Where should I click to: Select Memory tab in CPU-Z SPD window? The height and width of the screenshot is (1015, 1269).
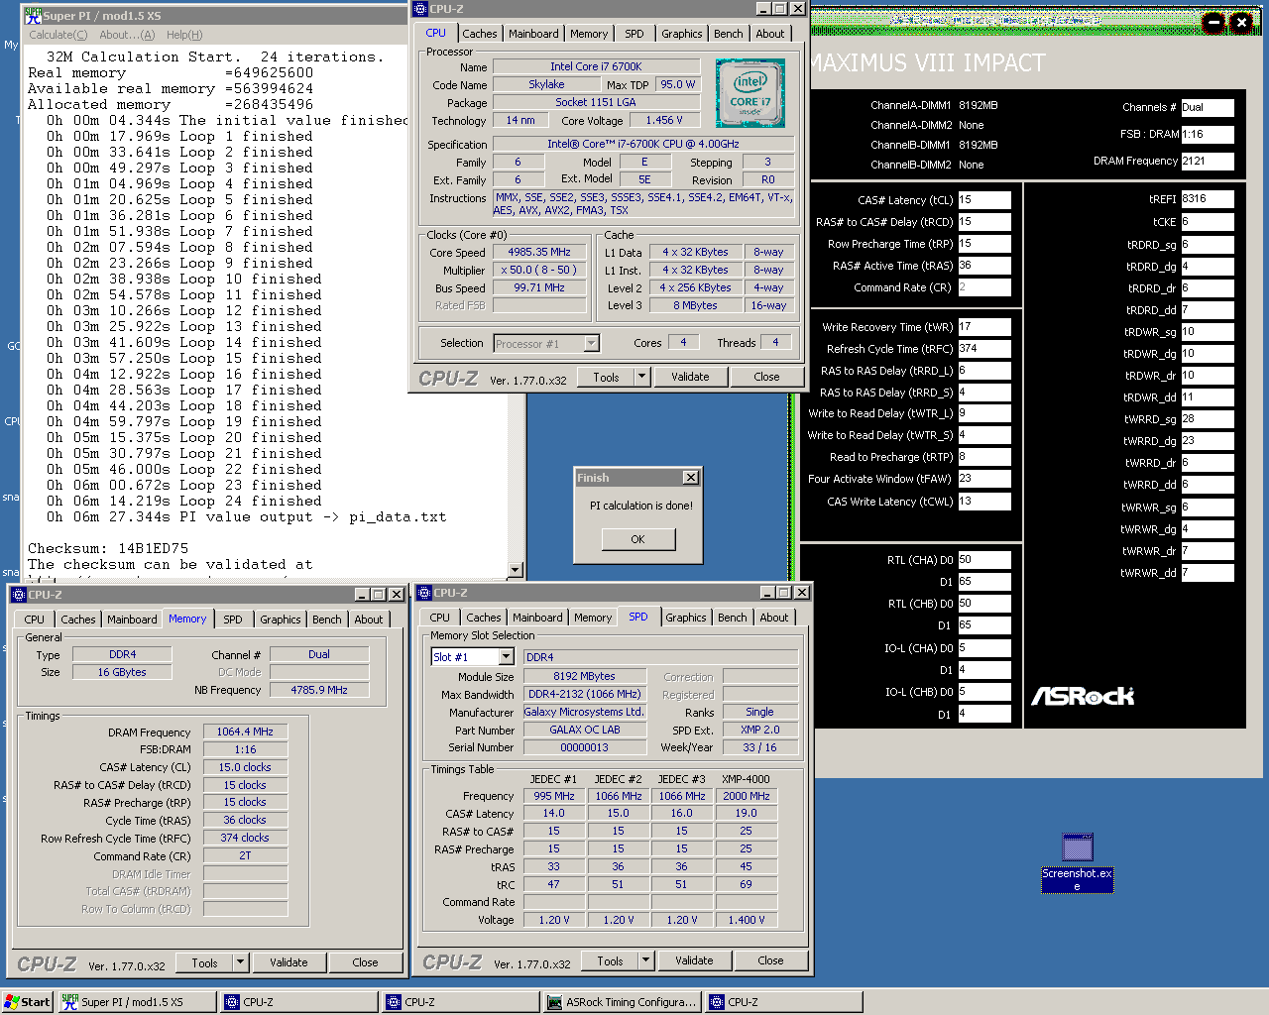coord(593,618)
